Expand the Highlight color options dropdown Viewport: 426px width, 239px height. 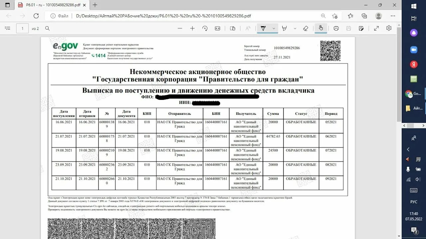pyautogui.click(x=295, y=28)
